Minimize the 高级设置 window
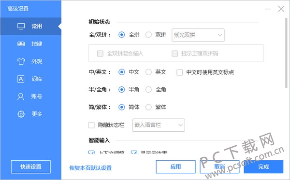 pyautogui.click(x=268, y=9)
